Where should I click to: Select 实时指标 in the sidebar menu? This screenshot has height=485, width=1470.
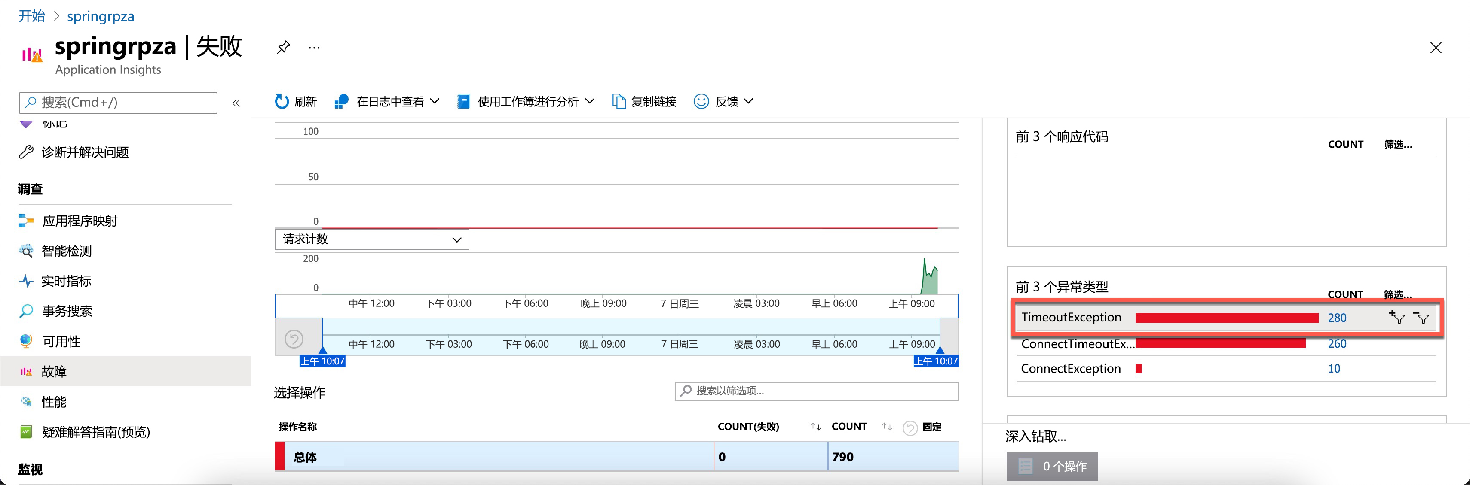click(66, 281)
